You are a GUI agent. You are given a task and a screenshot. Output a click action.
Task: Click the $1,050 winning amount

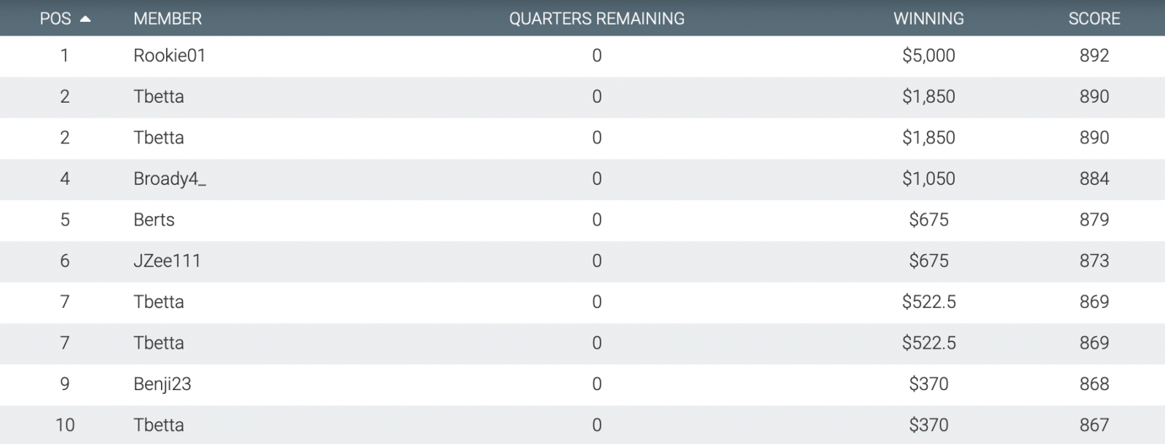(928, 179)
